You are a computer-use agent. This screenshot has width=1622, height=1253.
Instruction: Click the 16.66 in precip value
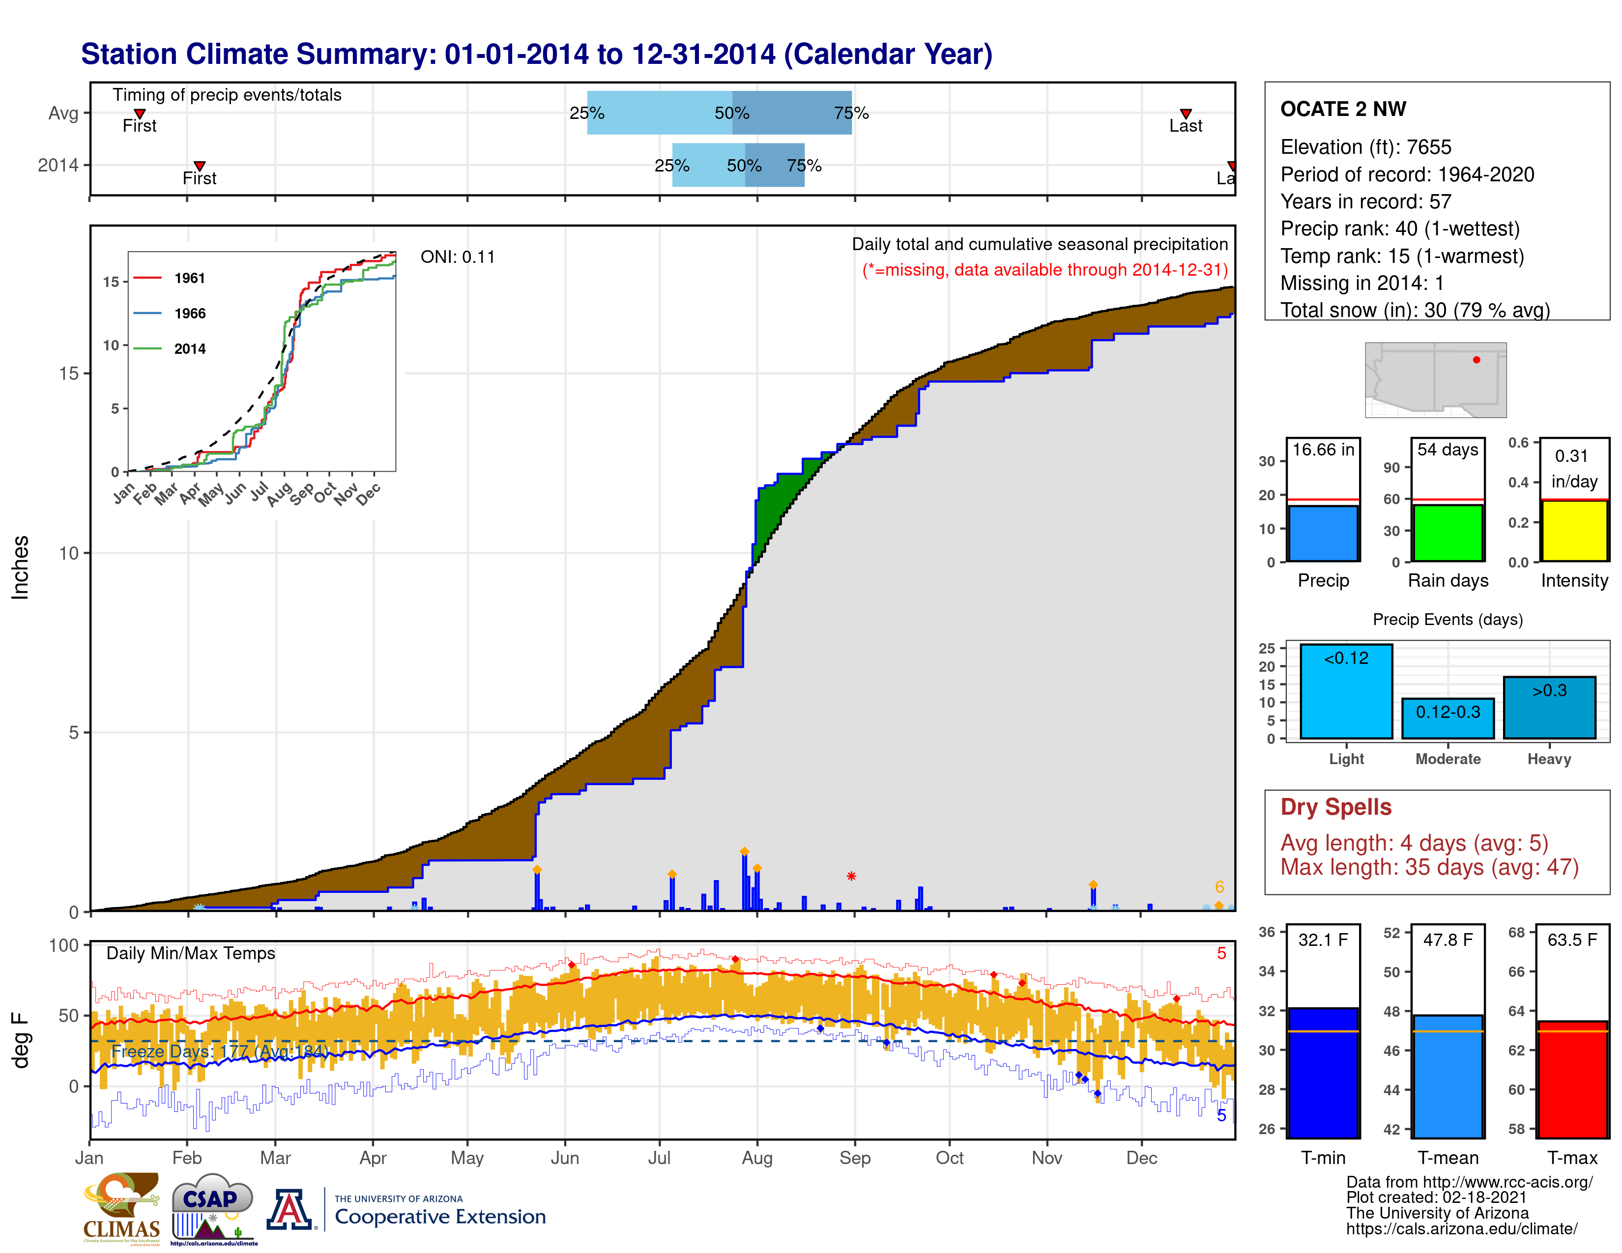point(1324,449)
